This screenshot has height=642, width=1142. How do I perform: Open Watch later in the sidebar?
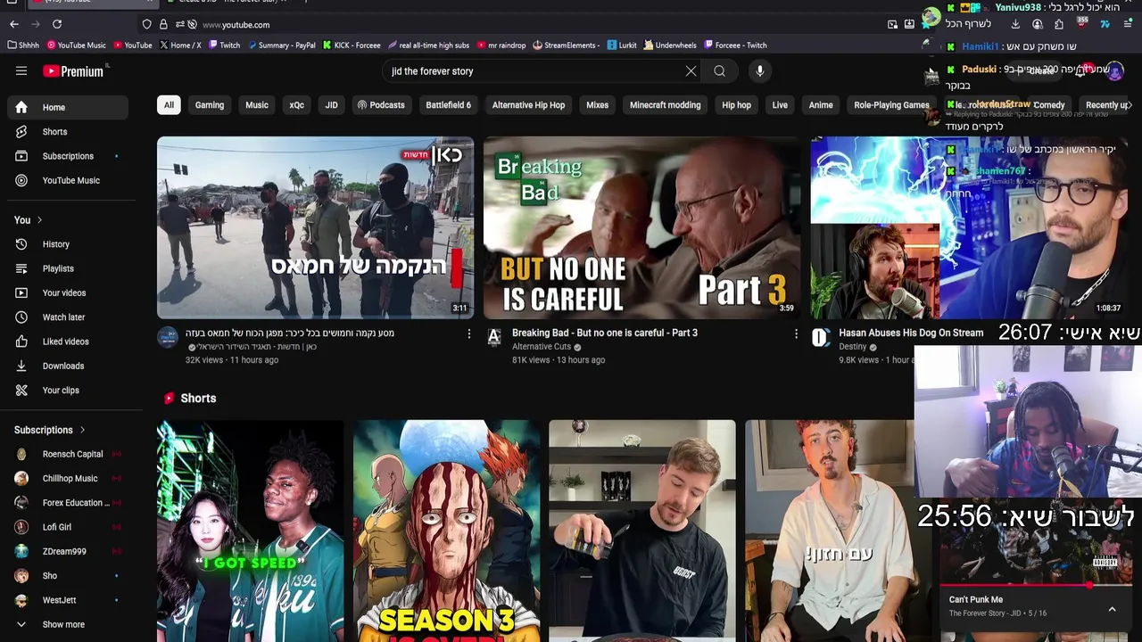point(68,317)
